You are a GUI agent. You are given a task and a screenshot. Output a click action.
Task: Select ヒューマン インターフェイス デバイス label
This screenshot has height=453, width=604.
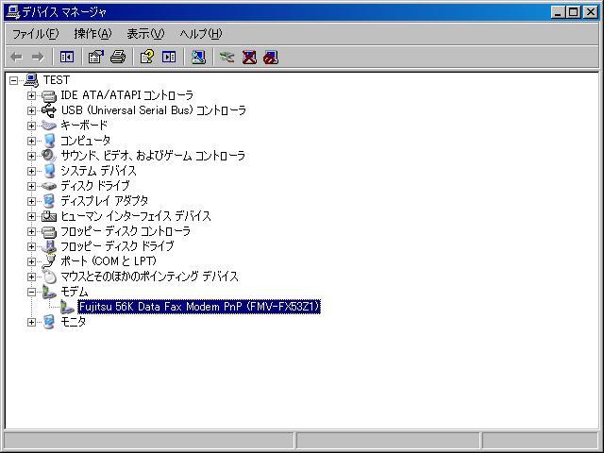(136, 216)
